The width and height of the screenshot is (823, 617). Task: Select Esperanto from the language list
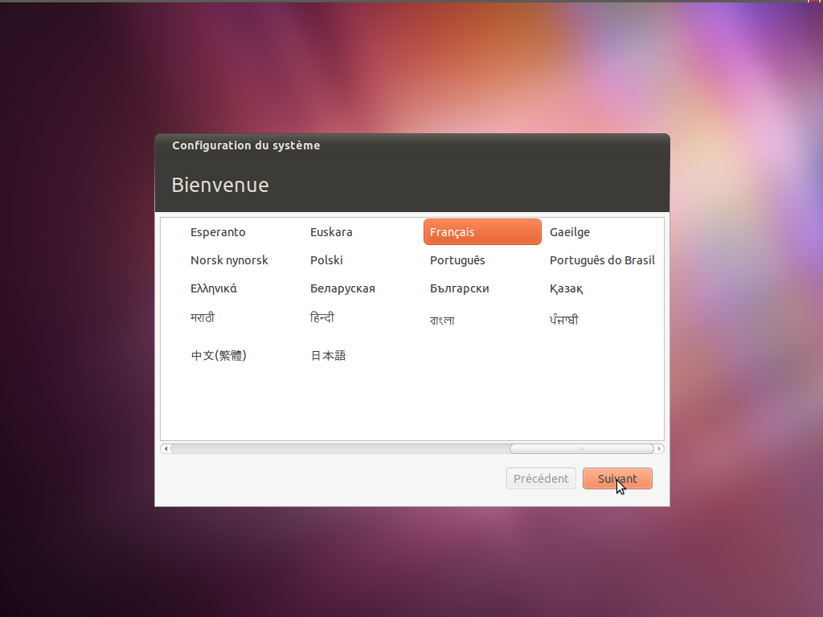[x=218, y=232]
